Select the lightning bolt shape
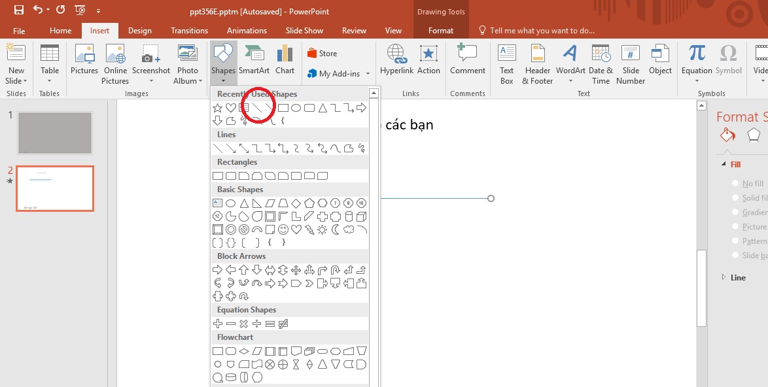 [x=309, y=229]
